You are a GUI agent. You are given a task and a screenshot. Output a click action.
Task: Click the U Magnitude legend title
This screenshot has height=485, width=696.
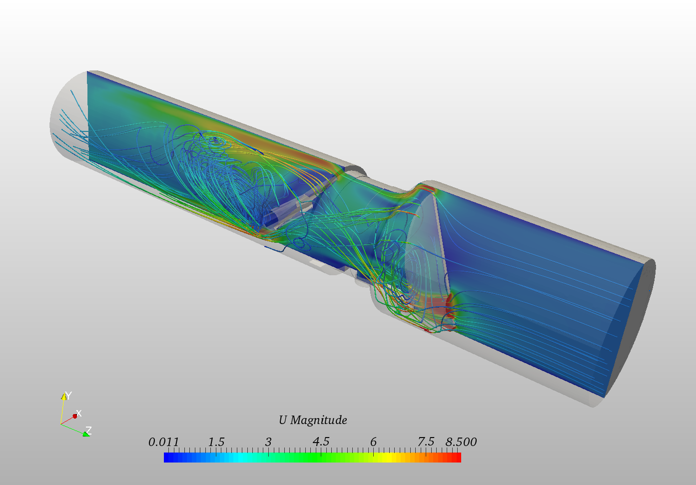click(313, 420)
